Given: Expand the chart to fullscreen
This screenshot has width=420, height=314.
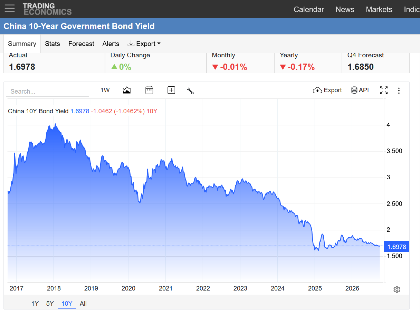Looking at the screenshot, I should 384,90.
